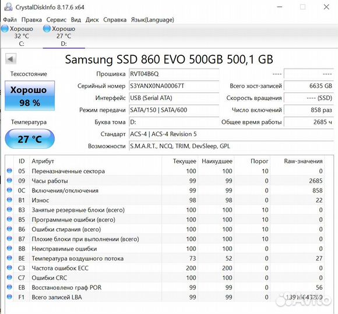
Task: Click the status dot for attribute B7
Action: point(9,238)
